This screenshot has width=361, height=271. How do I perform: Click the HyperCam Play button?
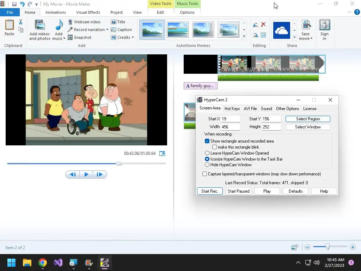pyautogui.click(x=267, y=191)
